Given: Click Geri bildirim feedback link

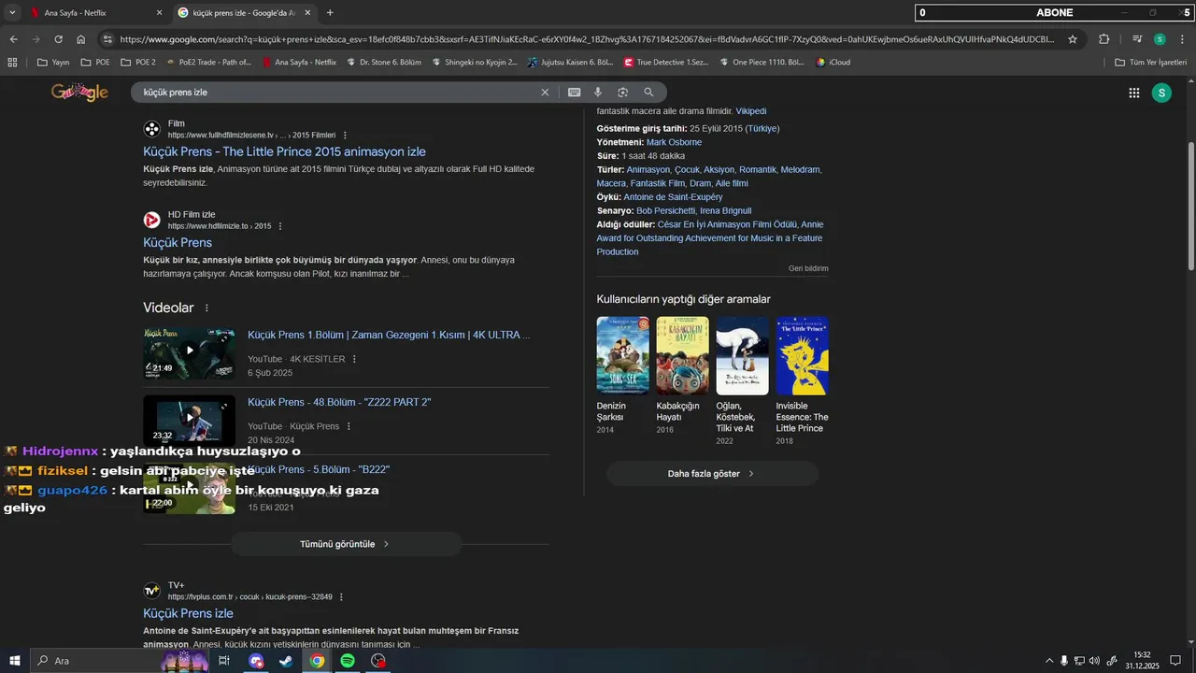Looking at the screenshot, I should click(808, 268).
